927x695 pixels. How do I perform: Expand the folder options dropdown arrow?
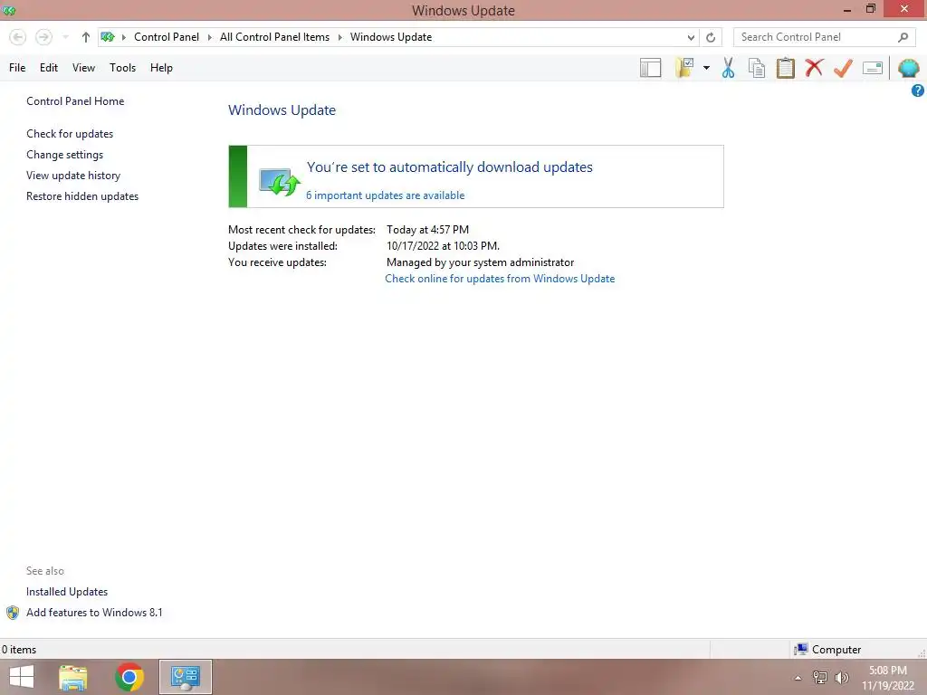click(x=706, y=68)
